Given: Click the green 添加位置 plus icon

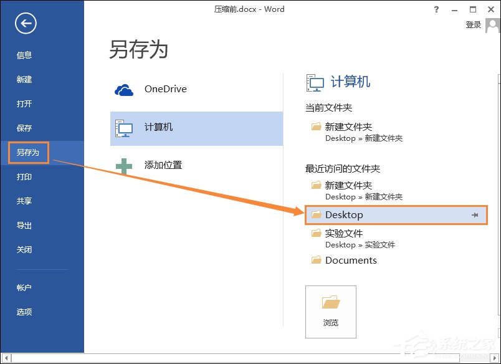Looking at the screenshot, I should pos(125,165).
